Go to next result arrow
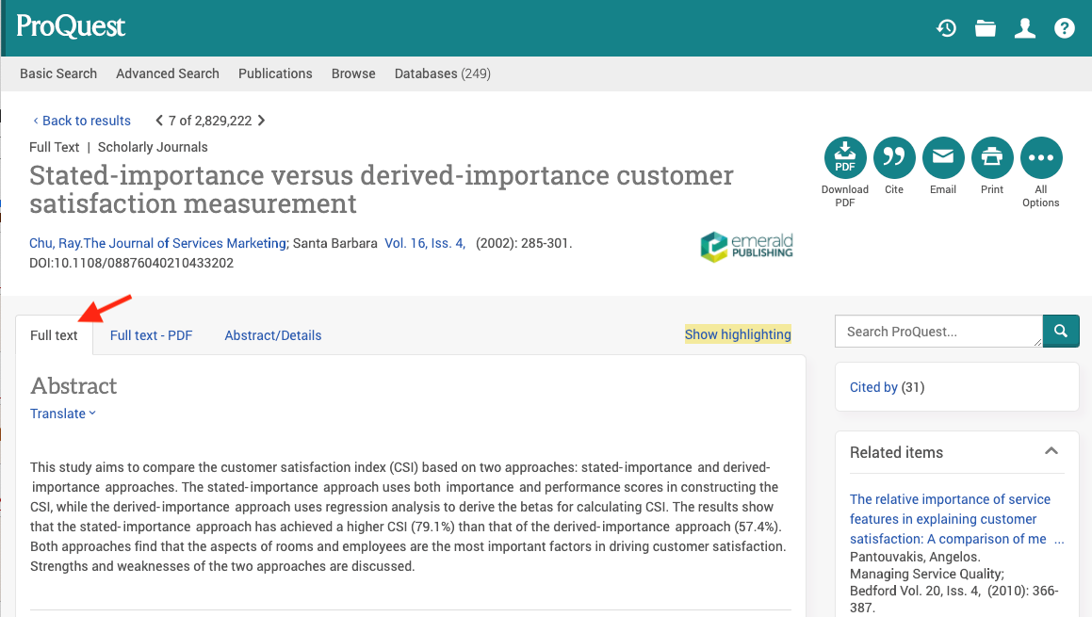Image resolution: width=1092 pixels, height=617 pixels. pyautogui.click(x=261, y=121)
